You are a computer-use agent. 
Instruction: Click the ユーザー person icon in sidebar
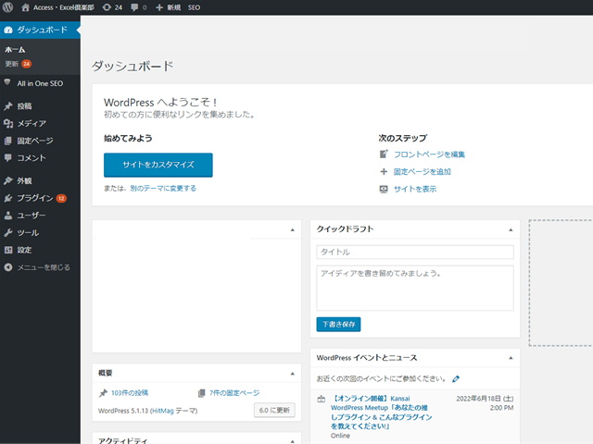(x=8, y=216)
